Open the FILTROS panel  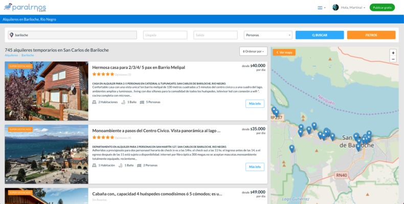[x=371, y=35]
